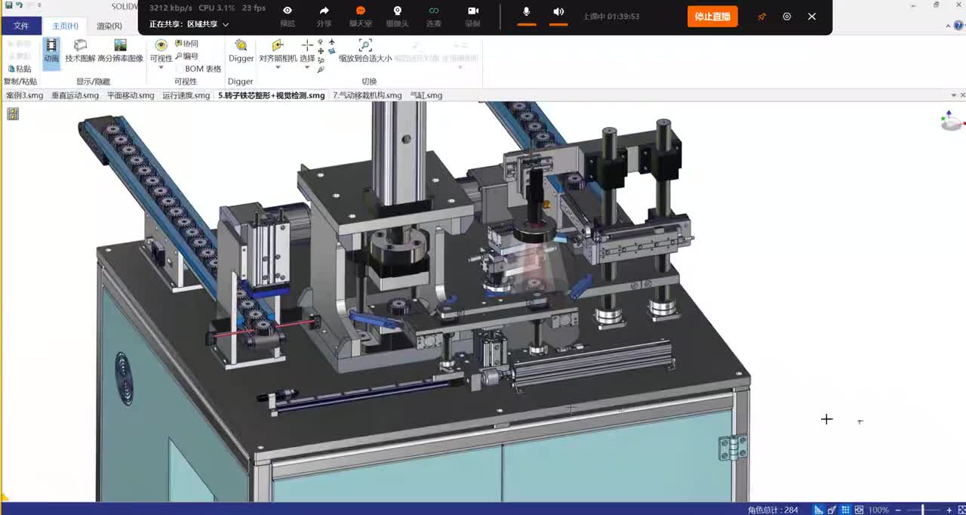Switch to the 渲染(R) ribbon tab
Viewport: 966px width, 515px height.
coord(109,26)
